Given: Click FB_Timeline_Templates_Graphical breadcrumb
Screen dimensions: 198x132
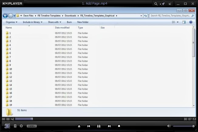Looking at the screenshot, I should click(97, 16).
